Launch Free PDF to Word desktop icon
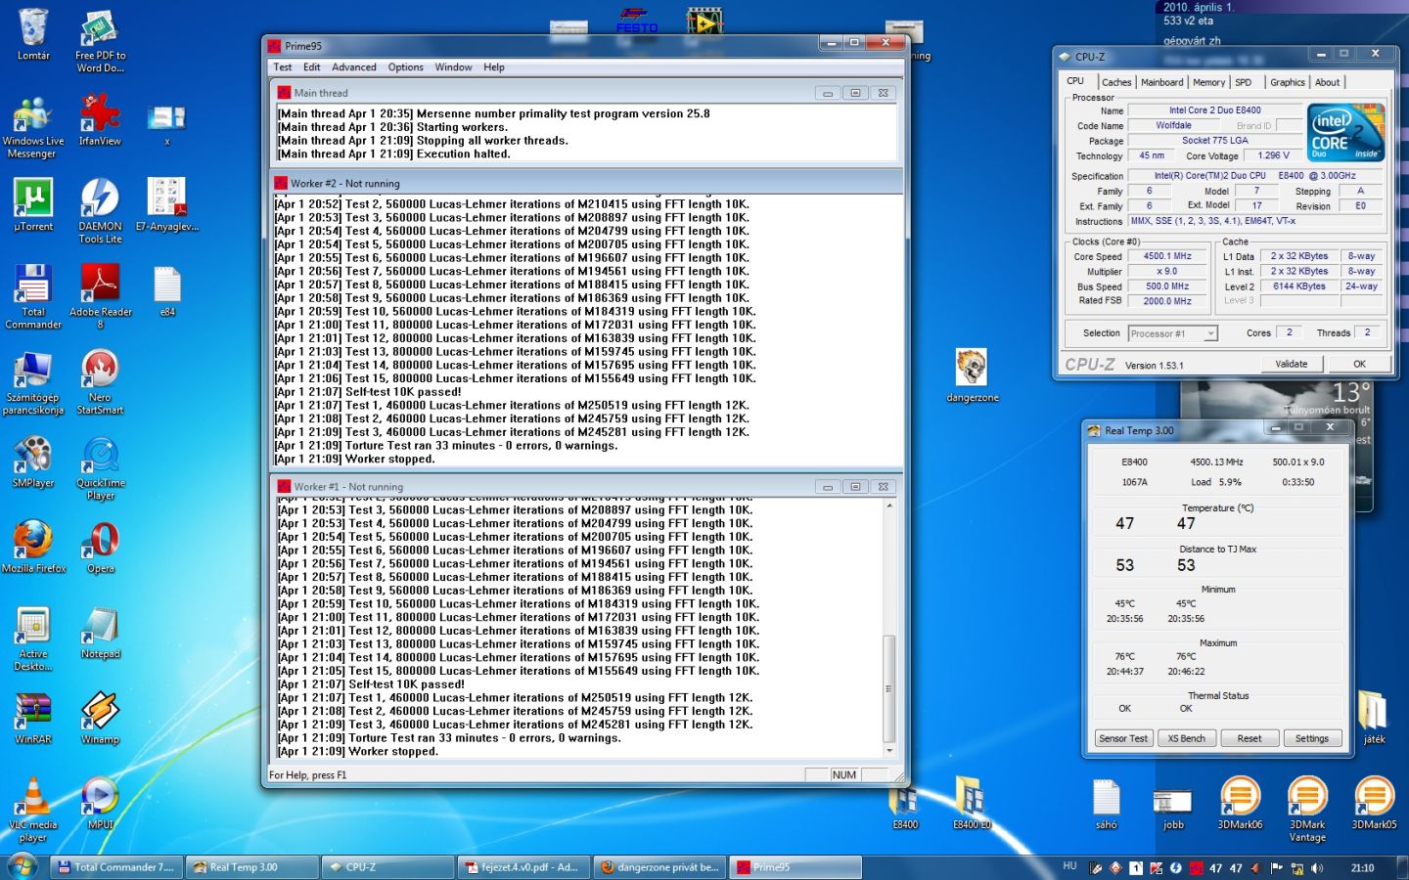1409x880 pixels. coord(100,42)
